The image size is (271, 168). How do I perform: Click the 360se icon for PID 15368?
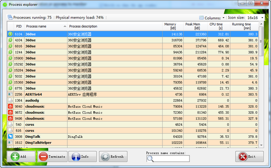10,82
